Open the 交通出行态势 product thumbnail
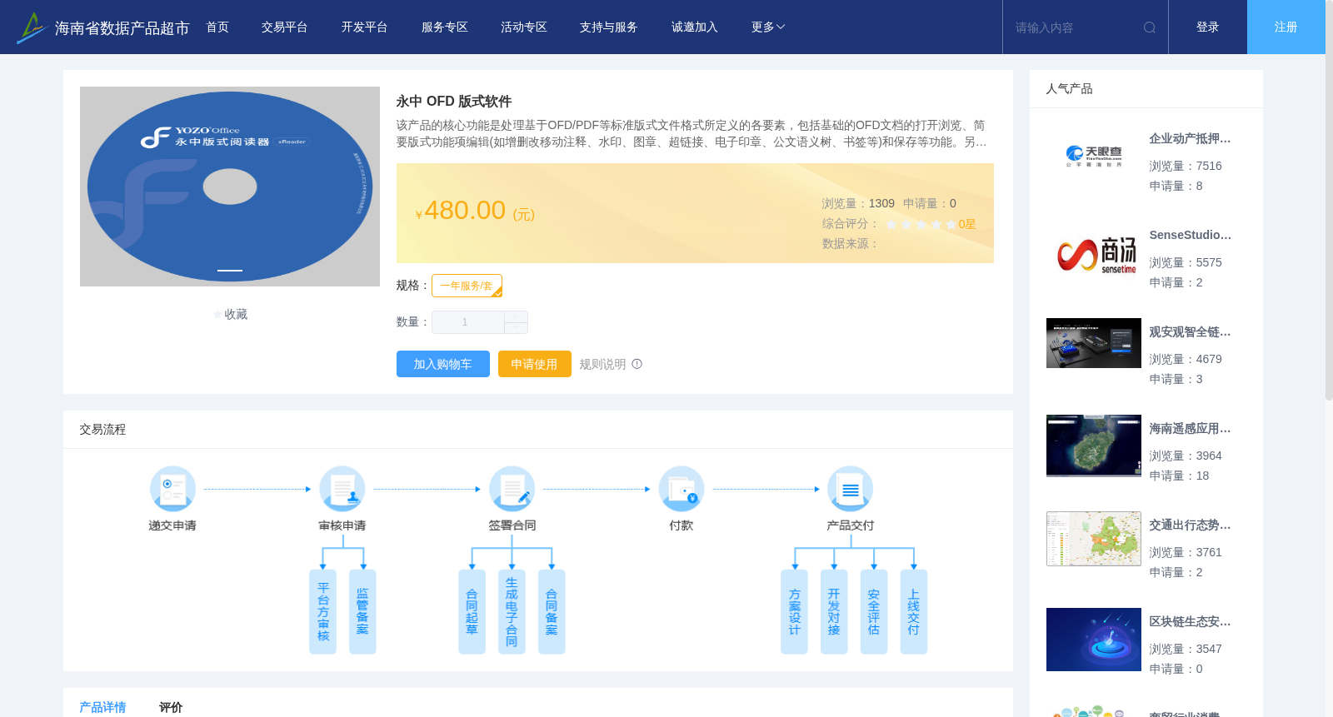 click(1094, 539)
